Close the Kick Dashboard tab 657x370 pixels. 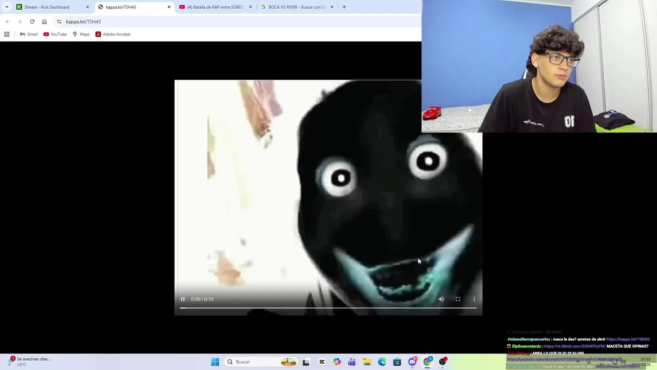pos(87,7)
